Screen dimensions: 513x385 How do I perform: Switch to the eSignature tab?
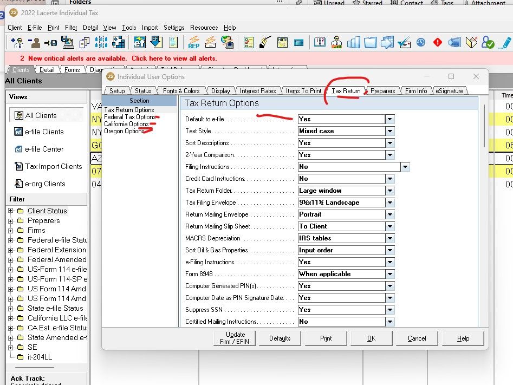pos(449,91)
